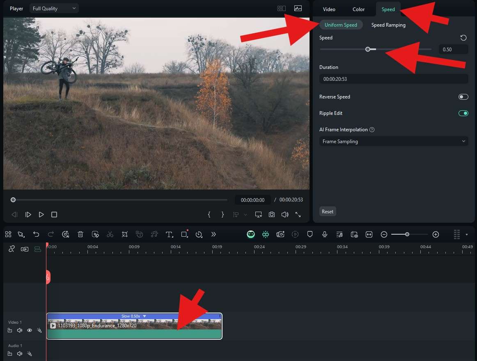Mute the Audio 1 track
The width and height of the screenshot is (477, 361).
tap(20, 354)
